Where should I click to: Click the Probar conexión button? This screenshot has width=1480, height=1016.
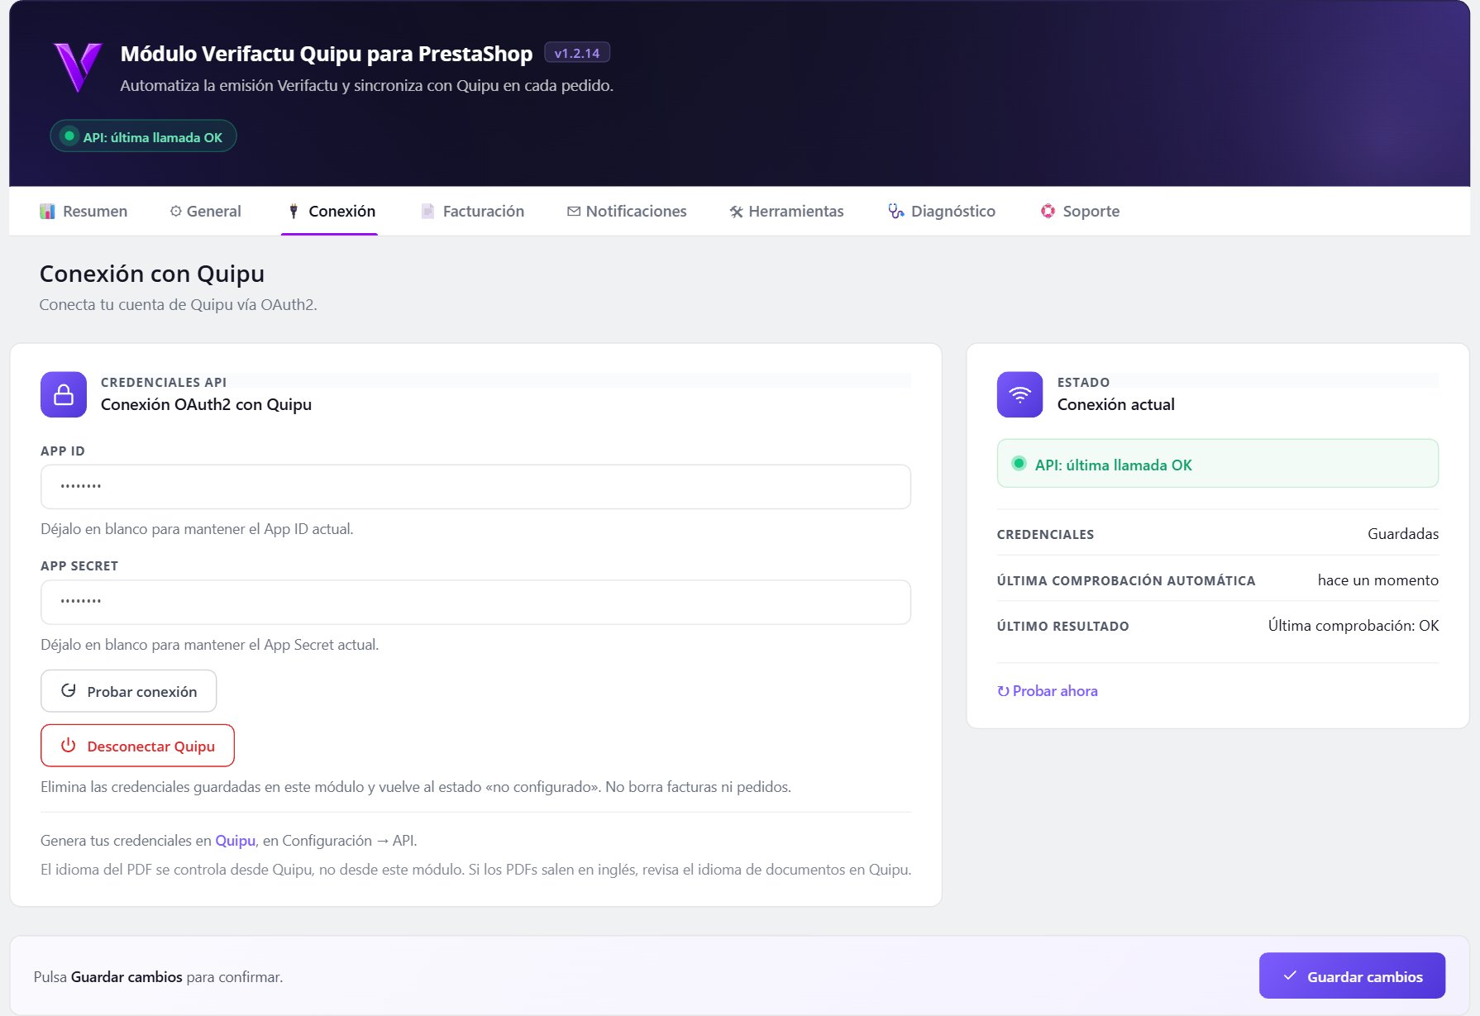click(128, 691)
